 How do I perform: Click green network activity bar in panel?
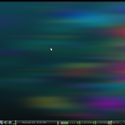[16, 122]
